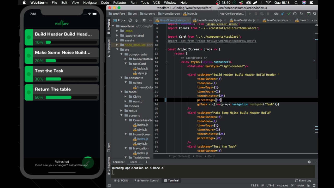The image size is (334, 188).
Task: Collapse the woolfare root folder
Action: coord(113,26)
